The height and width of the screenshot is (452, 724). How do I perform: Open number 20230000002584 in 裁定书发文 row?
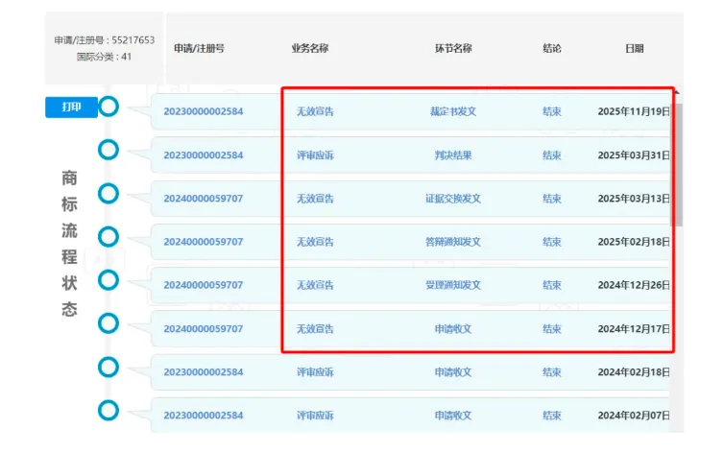coord(204,111)
